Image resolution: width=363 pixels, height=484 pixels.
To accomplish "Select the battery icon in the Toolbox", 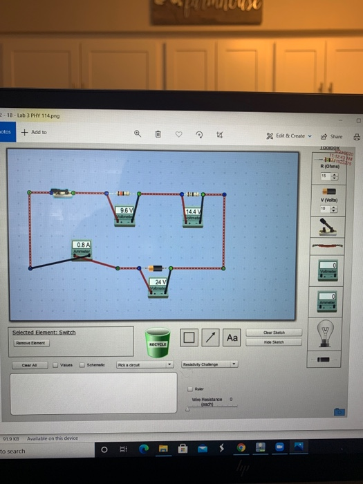I will pyautogui.click(x=329, y=192).
